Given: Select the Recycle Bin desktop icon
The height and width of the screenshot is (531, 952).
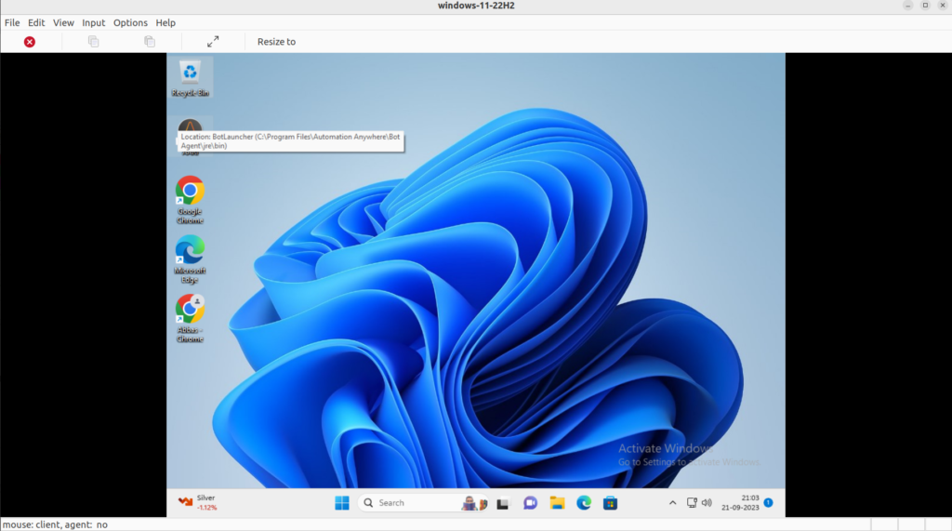Looking at the screenshot, I should click(x=190, y=78).
